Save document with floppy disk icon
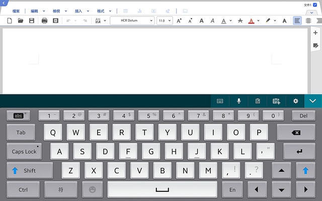 tap(32, 21)
